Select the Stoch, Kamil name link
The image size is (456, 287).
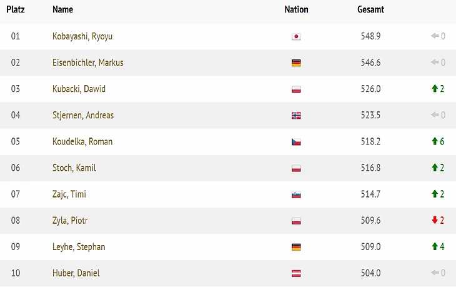coord(74,168)
